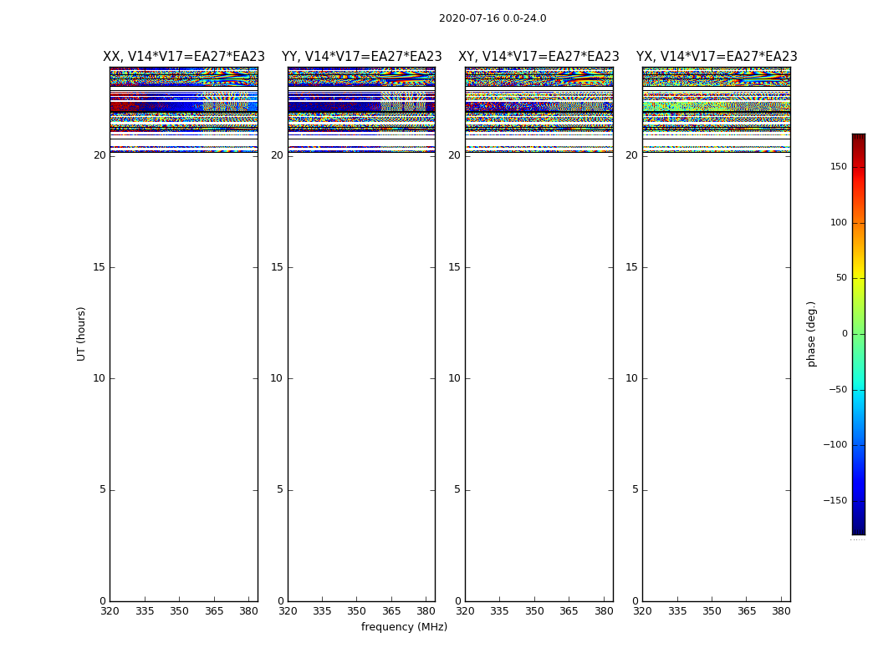Click the 15 hour tick on XY panel

[455, 267]
